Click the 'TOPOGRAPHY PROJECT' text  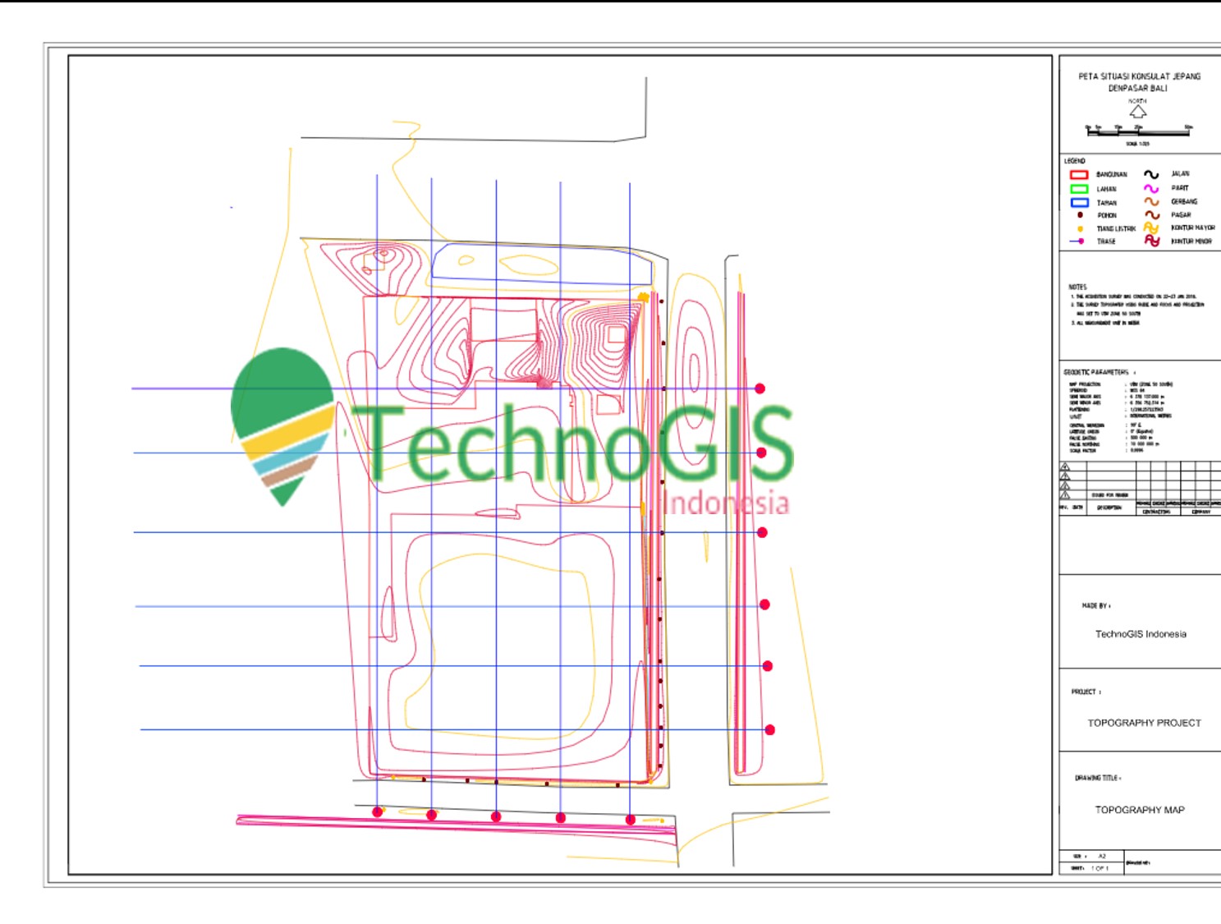(1144, 723)
